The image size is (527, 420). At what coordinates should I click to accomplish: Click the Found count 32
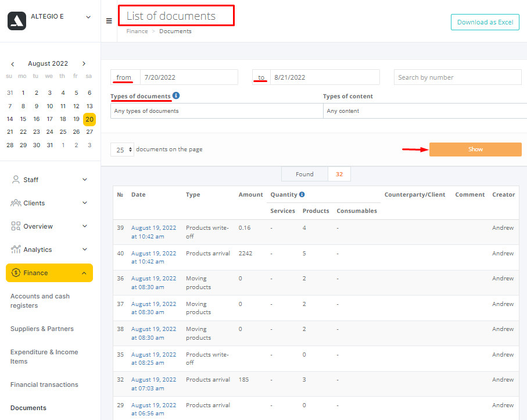(x=339, y=175)
